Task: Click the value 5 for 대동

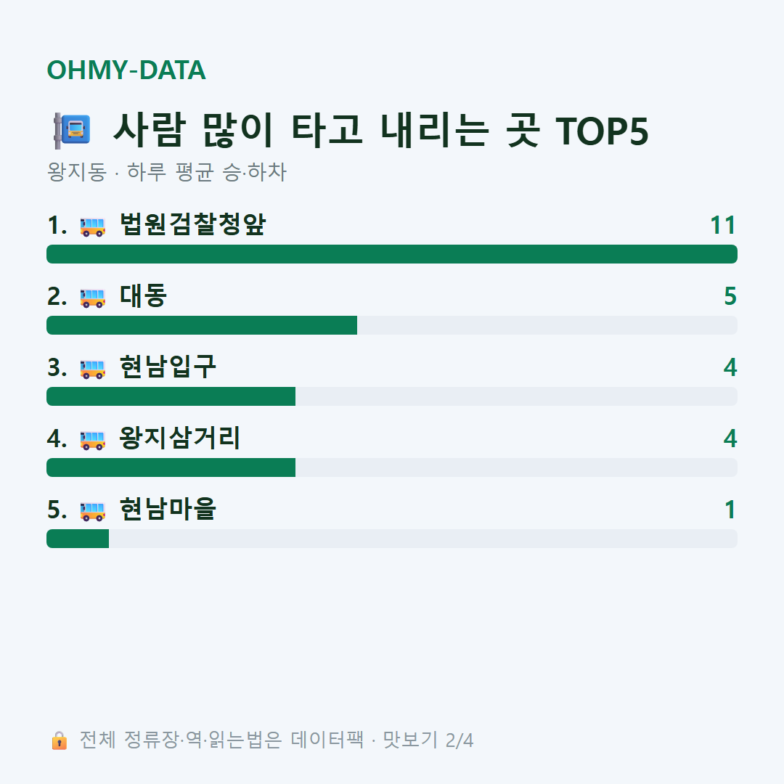Action: coord(730,296)
